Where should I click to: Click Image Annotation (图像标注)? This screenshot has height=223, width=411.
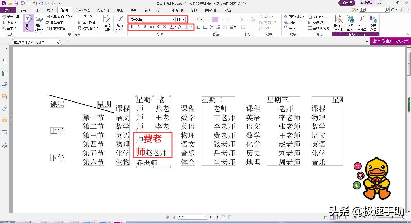[x=317, y=23]
